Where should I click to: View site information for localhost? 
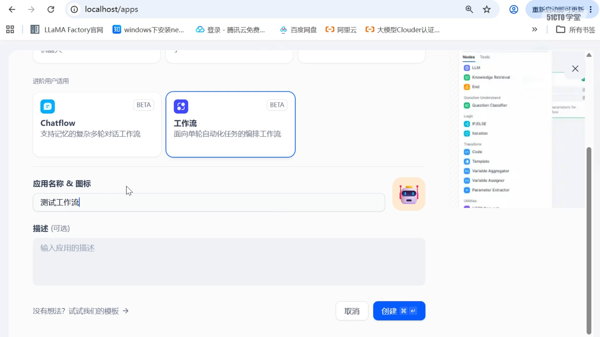74,9
